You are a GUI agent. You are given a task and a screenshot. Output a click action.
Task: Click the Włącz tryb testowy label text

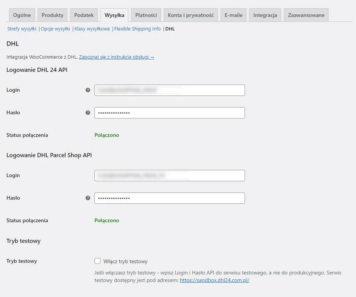click(125, 261)
